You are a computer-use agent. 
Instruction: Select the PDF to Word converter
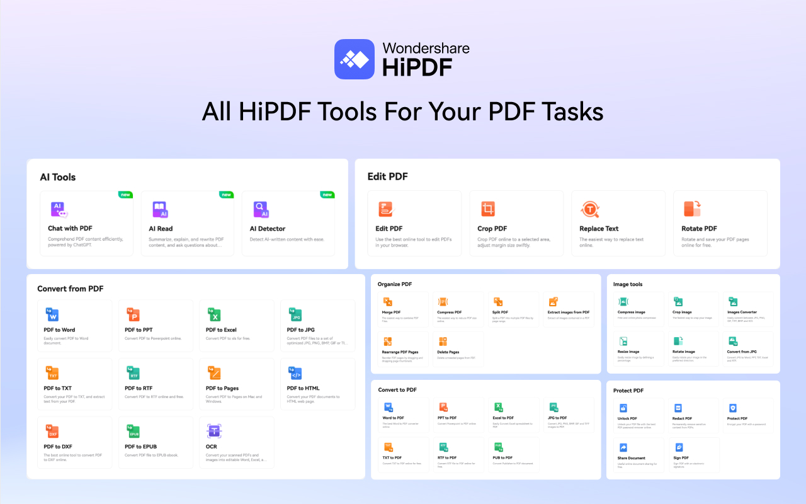(x=74, y=326)
